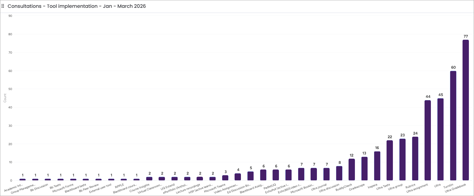Select the Gradescope bar showing 13
Image resolution: width=474 pixels, height=196 pixels.
coord(364,169)
